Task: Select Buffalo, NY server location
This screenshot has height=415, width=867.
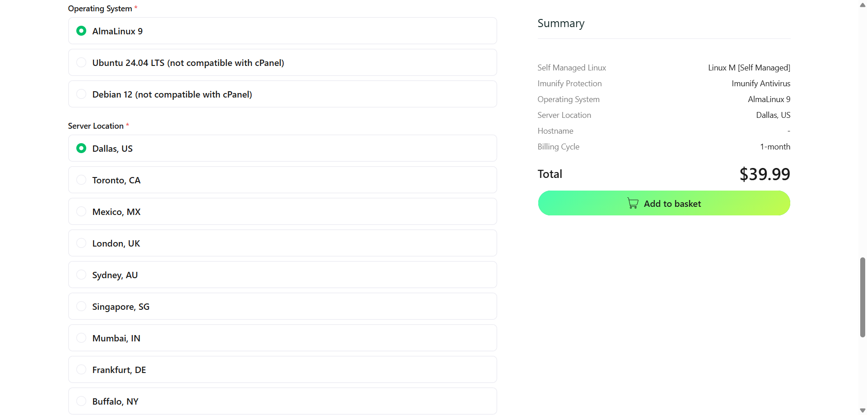Action: click(282, 401)
